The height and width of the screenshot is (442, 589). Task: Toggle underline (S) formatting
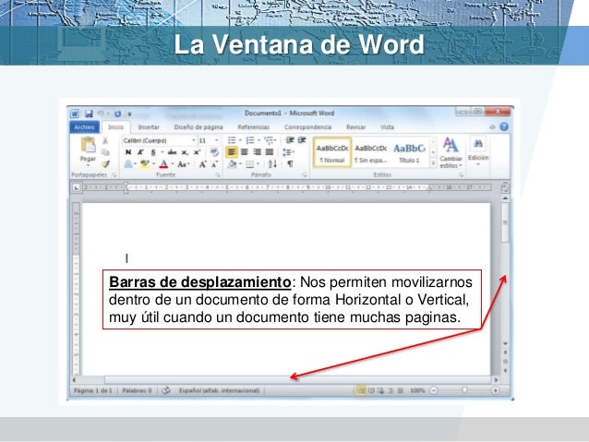[x=153, y=152]
